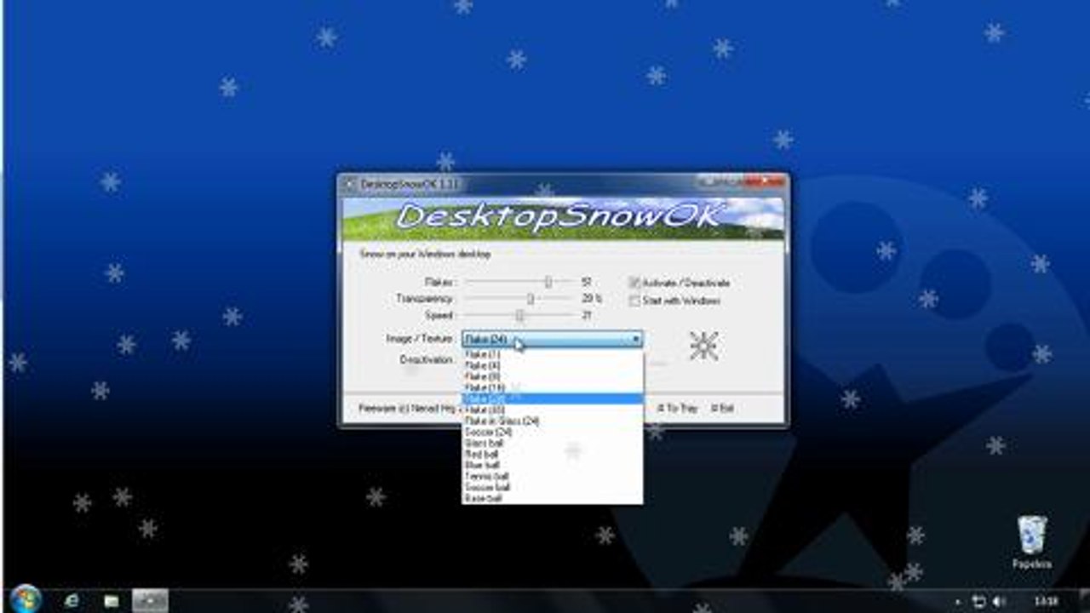Viewport: 1090px width, 613px height.
Task: Select Flake (4) from the list
Action: tap(552, 365)
